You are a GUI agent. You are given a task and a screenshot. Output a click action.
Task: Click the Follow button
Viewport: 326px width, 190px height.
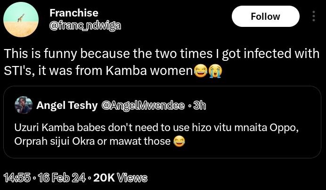click(265, 17)
